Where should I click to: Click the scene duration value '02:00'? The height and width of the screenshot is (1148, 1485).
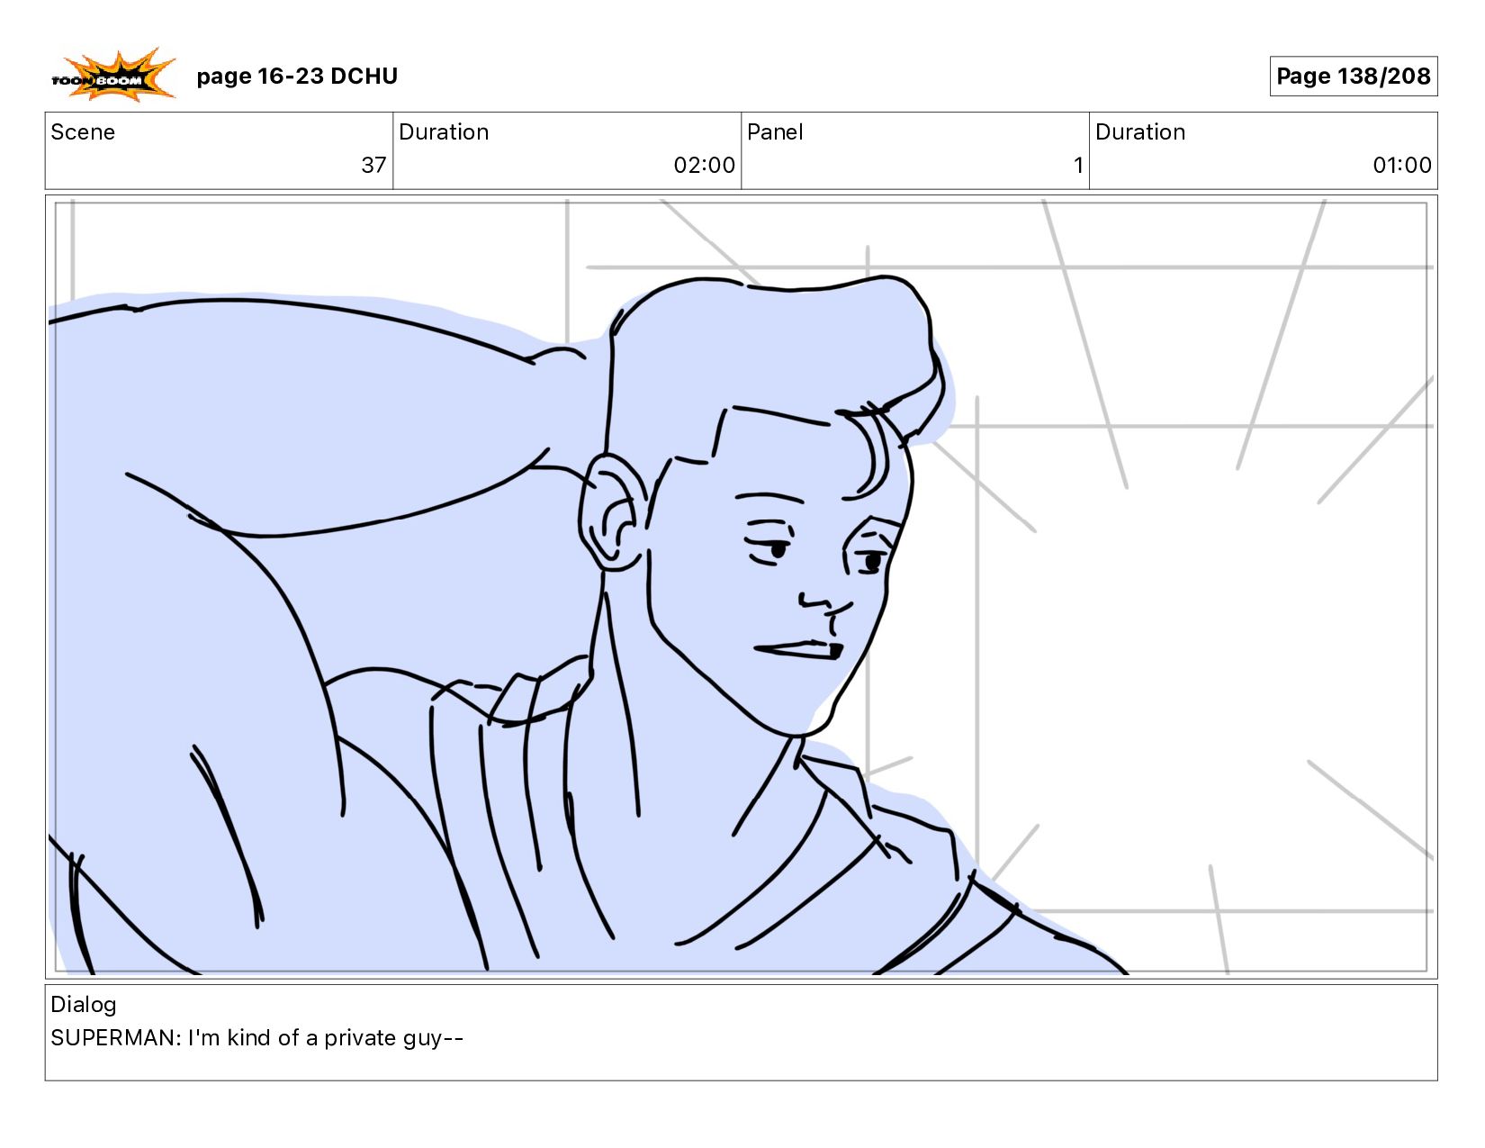tap(704, 166)
